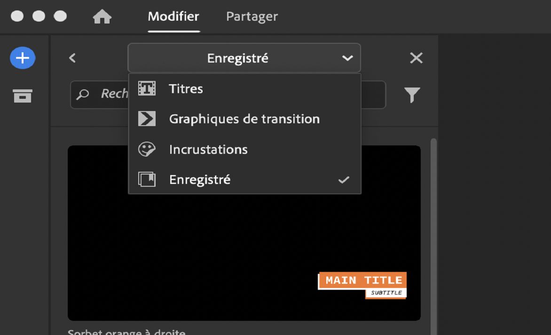Image resolution: width=551 pixels, height=335 pixels.
Task: Click the blue plus button to add media
Action: point(22,57)
